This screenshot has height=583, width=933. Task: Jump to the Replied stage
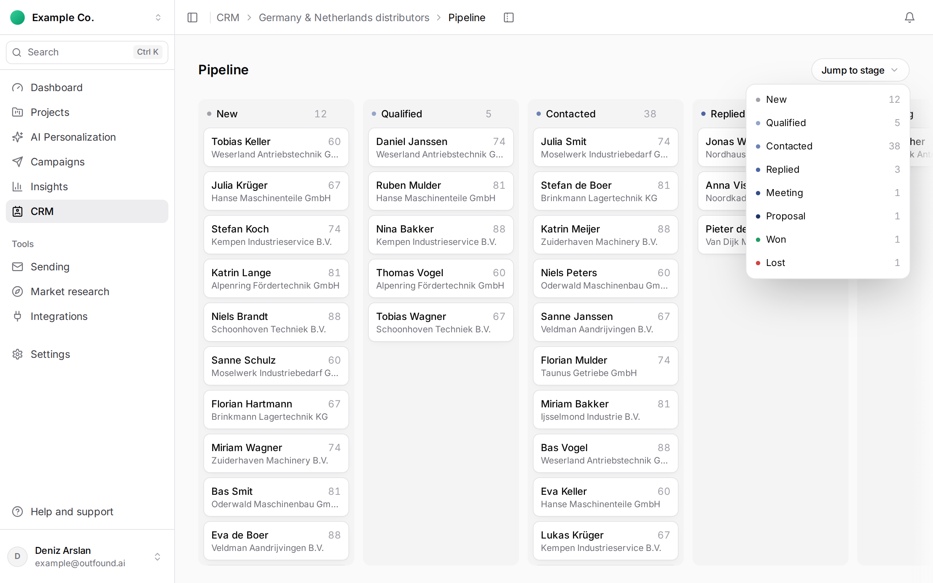coord(828,169)
